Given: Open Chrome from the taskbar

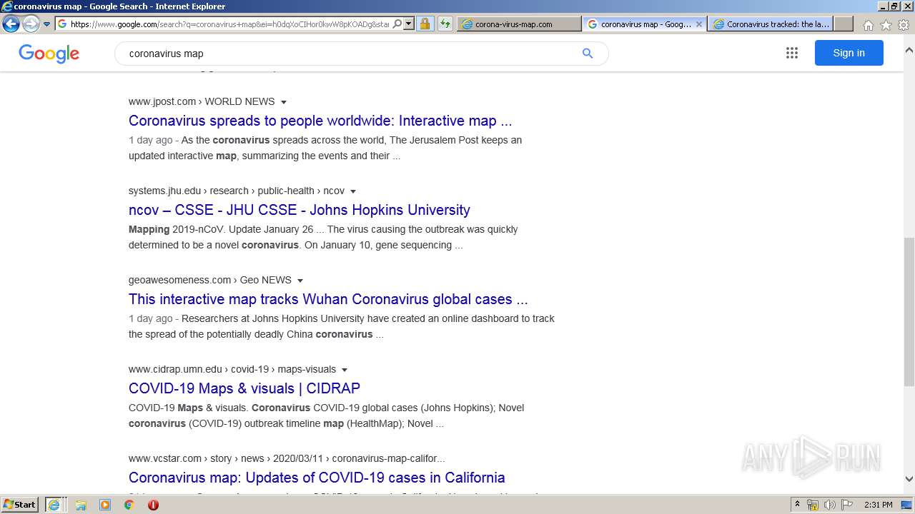Looking at the screenshot, I should point(129,505).
